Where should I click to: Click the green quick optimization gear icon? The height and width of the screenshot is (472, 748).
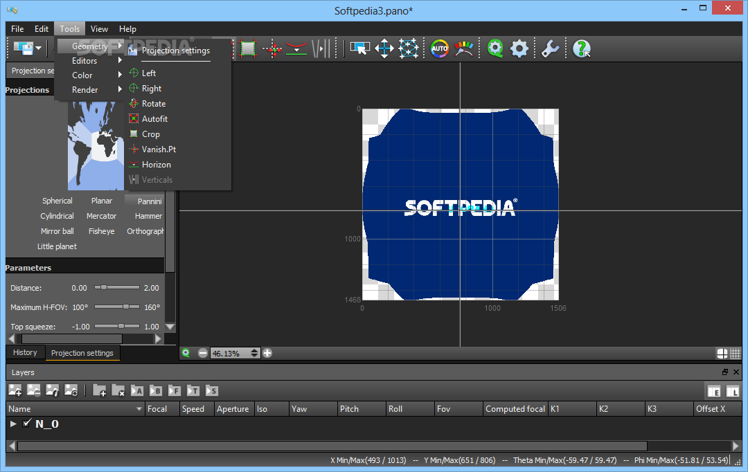[x=495, y=48]
